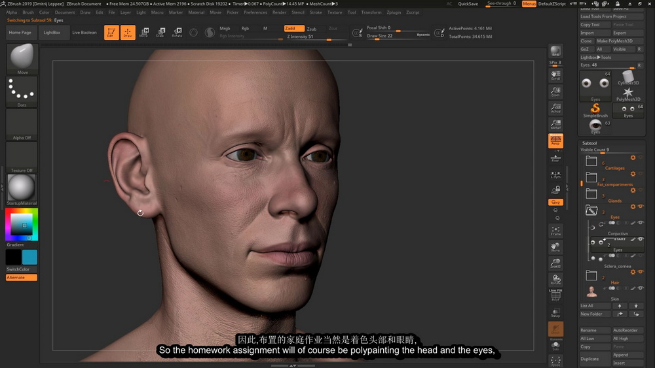Screen dimensions: 655x368
Task: Toggle Local Symmetry (L.Sym)
Action: tap(555, 175)
